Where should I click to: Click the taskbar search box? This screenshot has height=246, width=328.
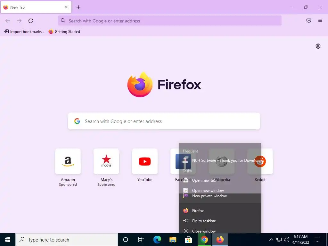pyautogui.click(x=67, y=240)
